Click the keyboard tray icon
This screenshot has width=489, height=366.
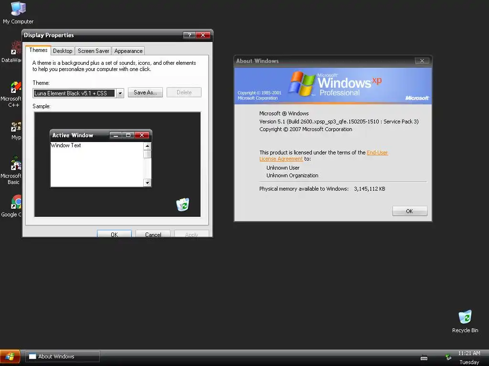point(424,358)
